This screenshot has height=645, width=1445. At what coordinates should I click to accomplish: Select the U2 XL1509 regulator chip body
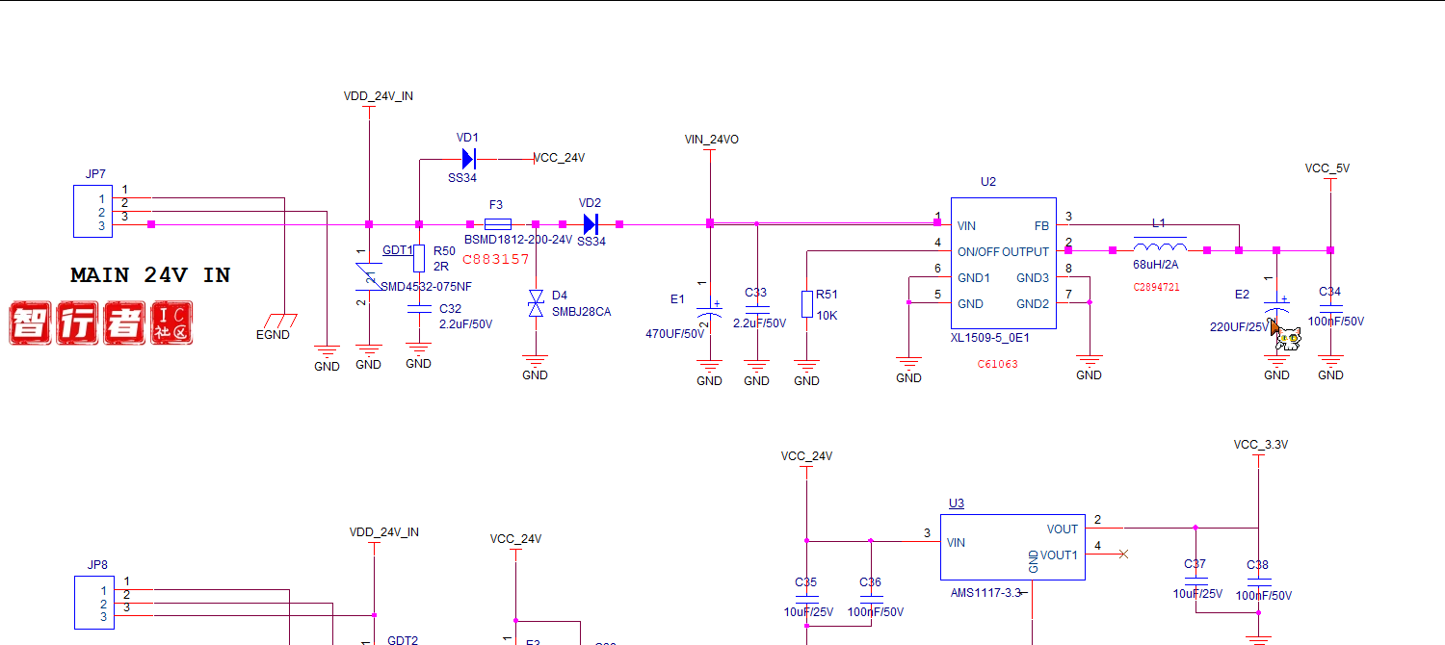click(1003, 263)
